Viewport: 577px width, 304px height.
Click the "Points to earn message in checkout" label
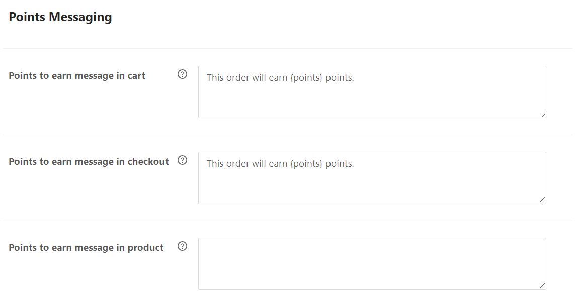(89, 162)
